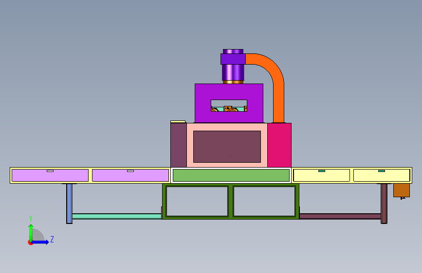
Task: Click white handle slot on second violet cover
Action: click(x=130, y=171)
